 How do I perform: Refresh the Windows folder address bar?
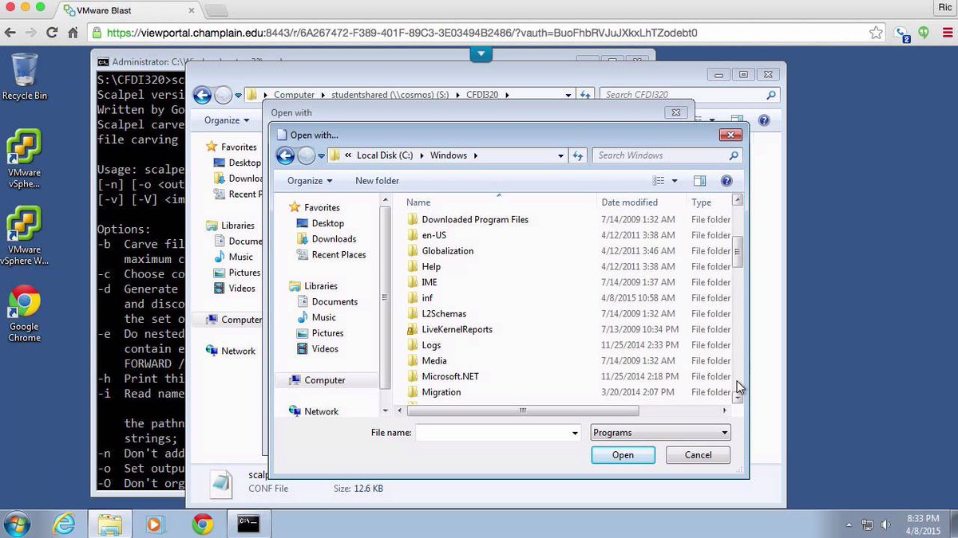pyautogui.click(x=579, y=155)
